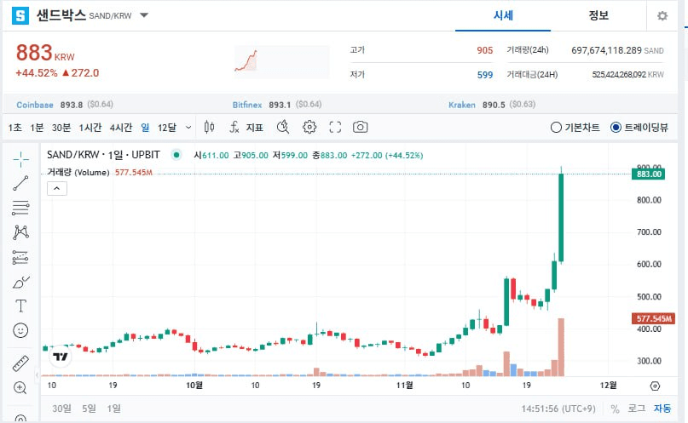Click the chart replay magnifier icon
688x423 pixels.
point(283,127)
